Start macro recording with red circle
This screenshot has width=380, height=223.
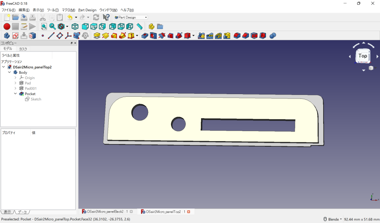tap(7, 26)
